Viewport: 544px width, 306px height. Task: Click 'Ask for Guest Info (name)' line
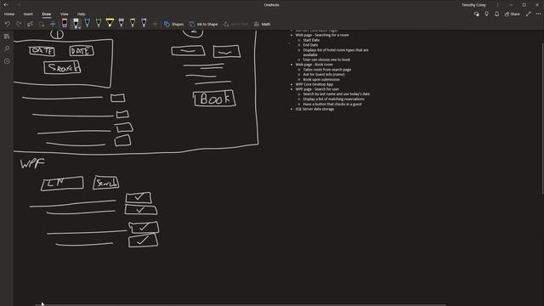324,75
